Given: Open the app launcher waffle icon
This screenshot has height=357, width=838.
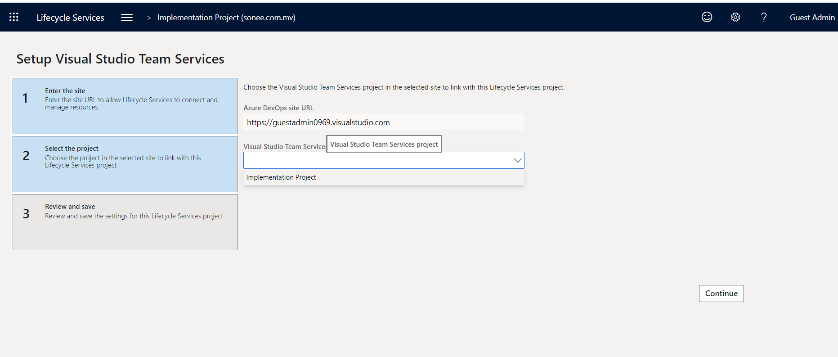Looking at the screenshot, I should click(x=14, y=17).
